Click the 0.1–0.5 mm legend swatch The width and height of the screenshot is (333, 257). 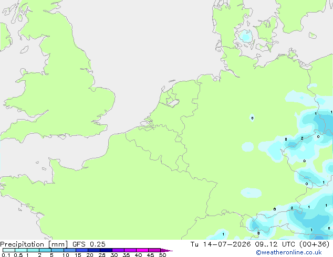tap(9, 250)
